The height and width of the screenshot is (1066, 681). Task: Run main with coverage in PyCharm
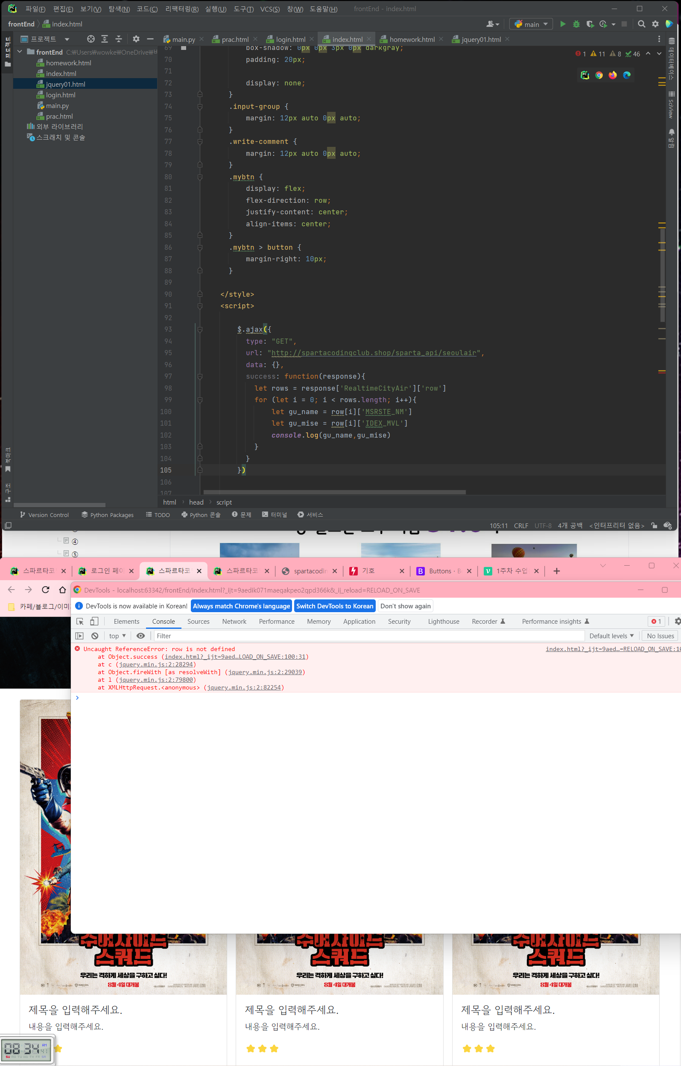[x=590, y=24]
